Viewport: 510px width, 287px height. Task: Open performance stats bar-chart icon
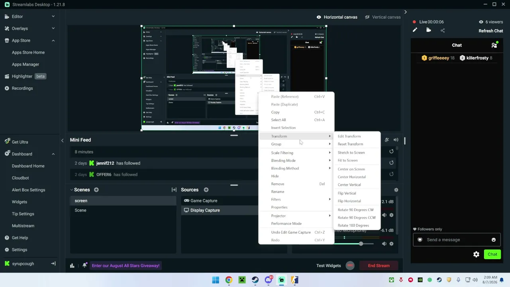pyautogui.click(x=72, y=265)
